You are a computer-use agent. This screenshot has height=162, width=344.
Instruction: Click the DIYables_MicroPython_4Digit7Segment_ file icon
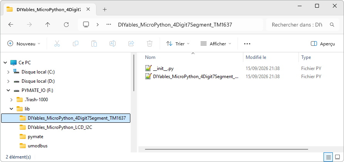pyautogui.click(x=148, y=77)
